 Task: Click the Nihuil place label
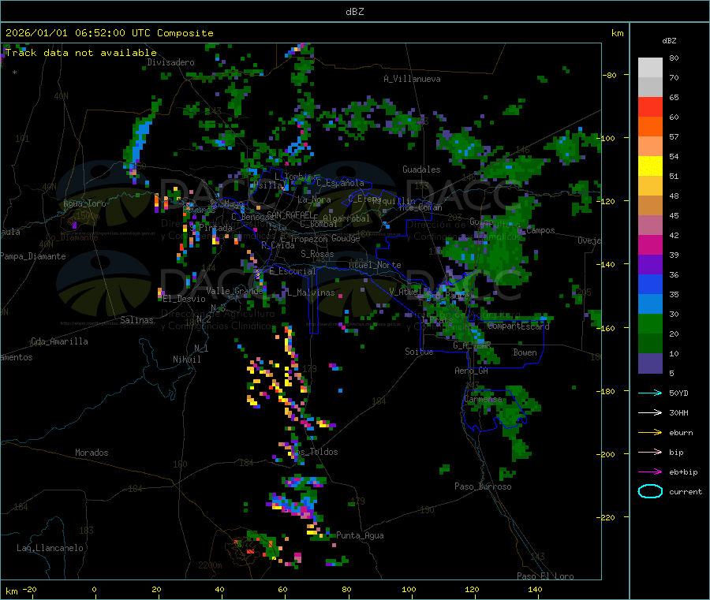186,360
